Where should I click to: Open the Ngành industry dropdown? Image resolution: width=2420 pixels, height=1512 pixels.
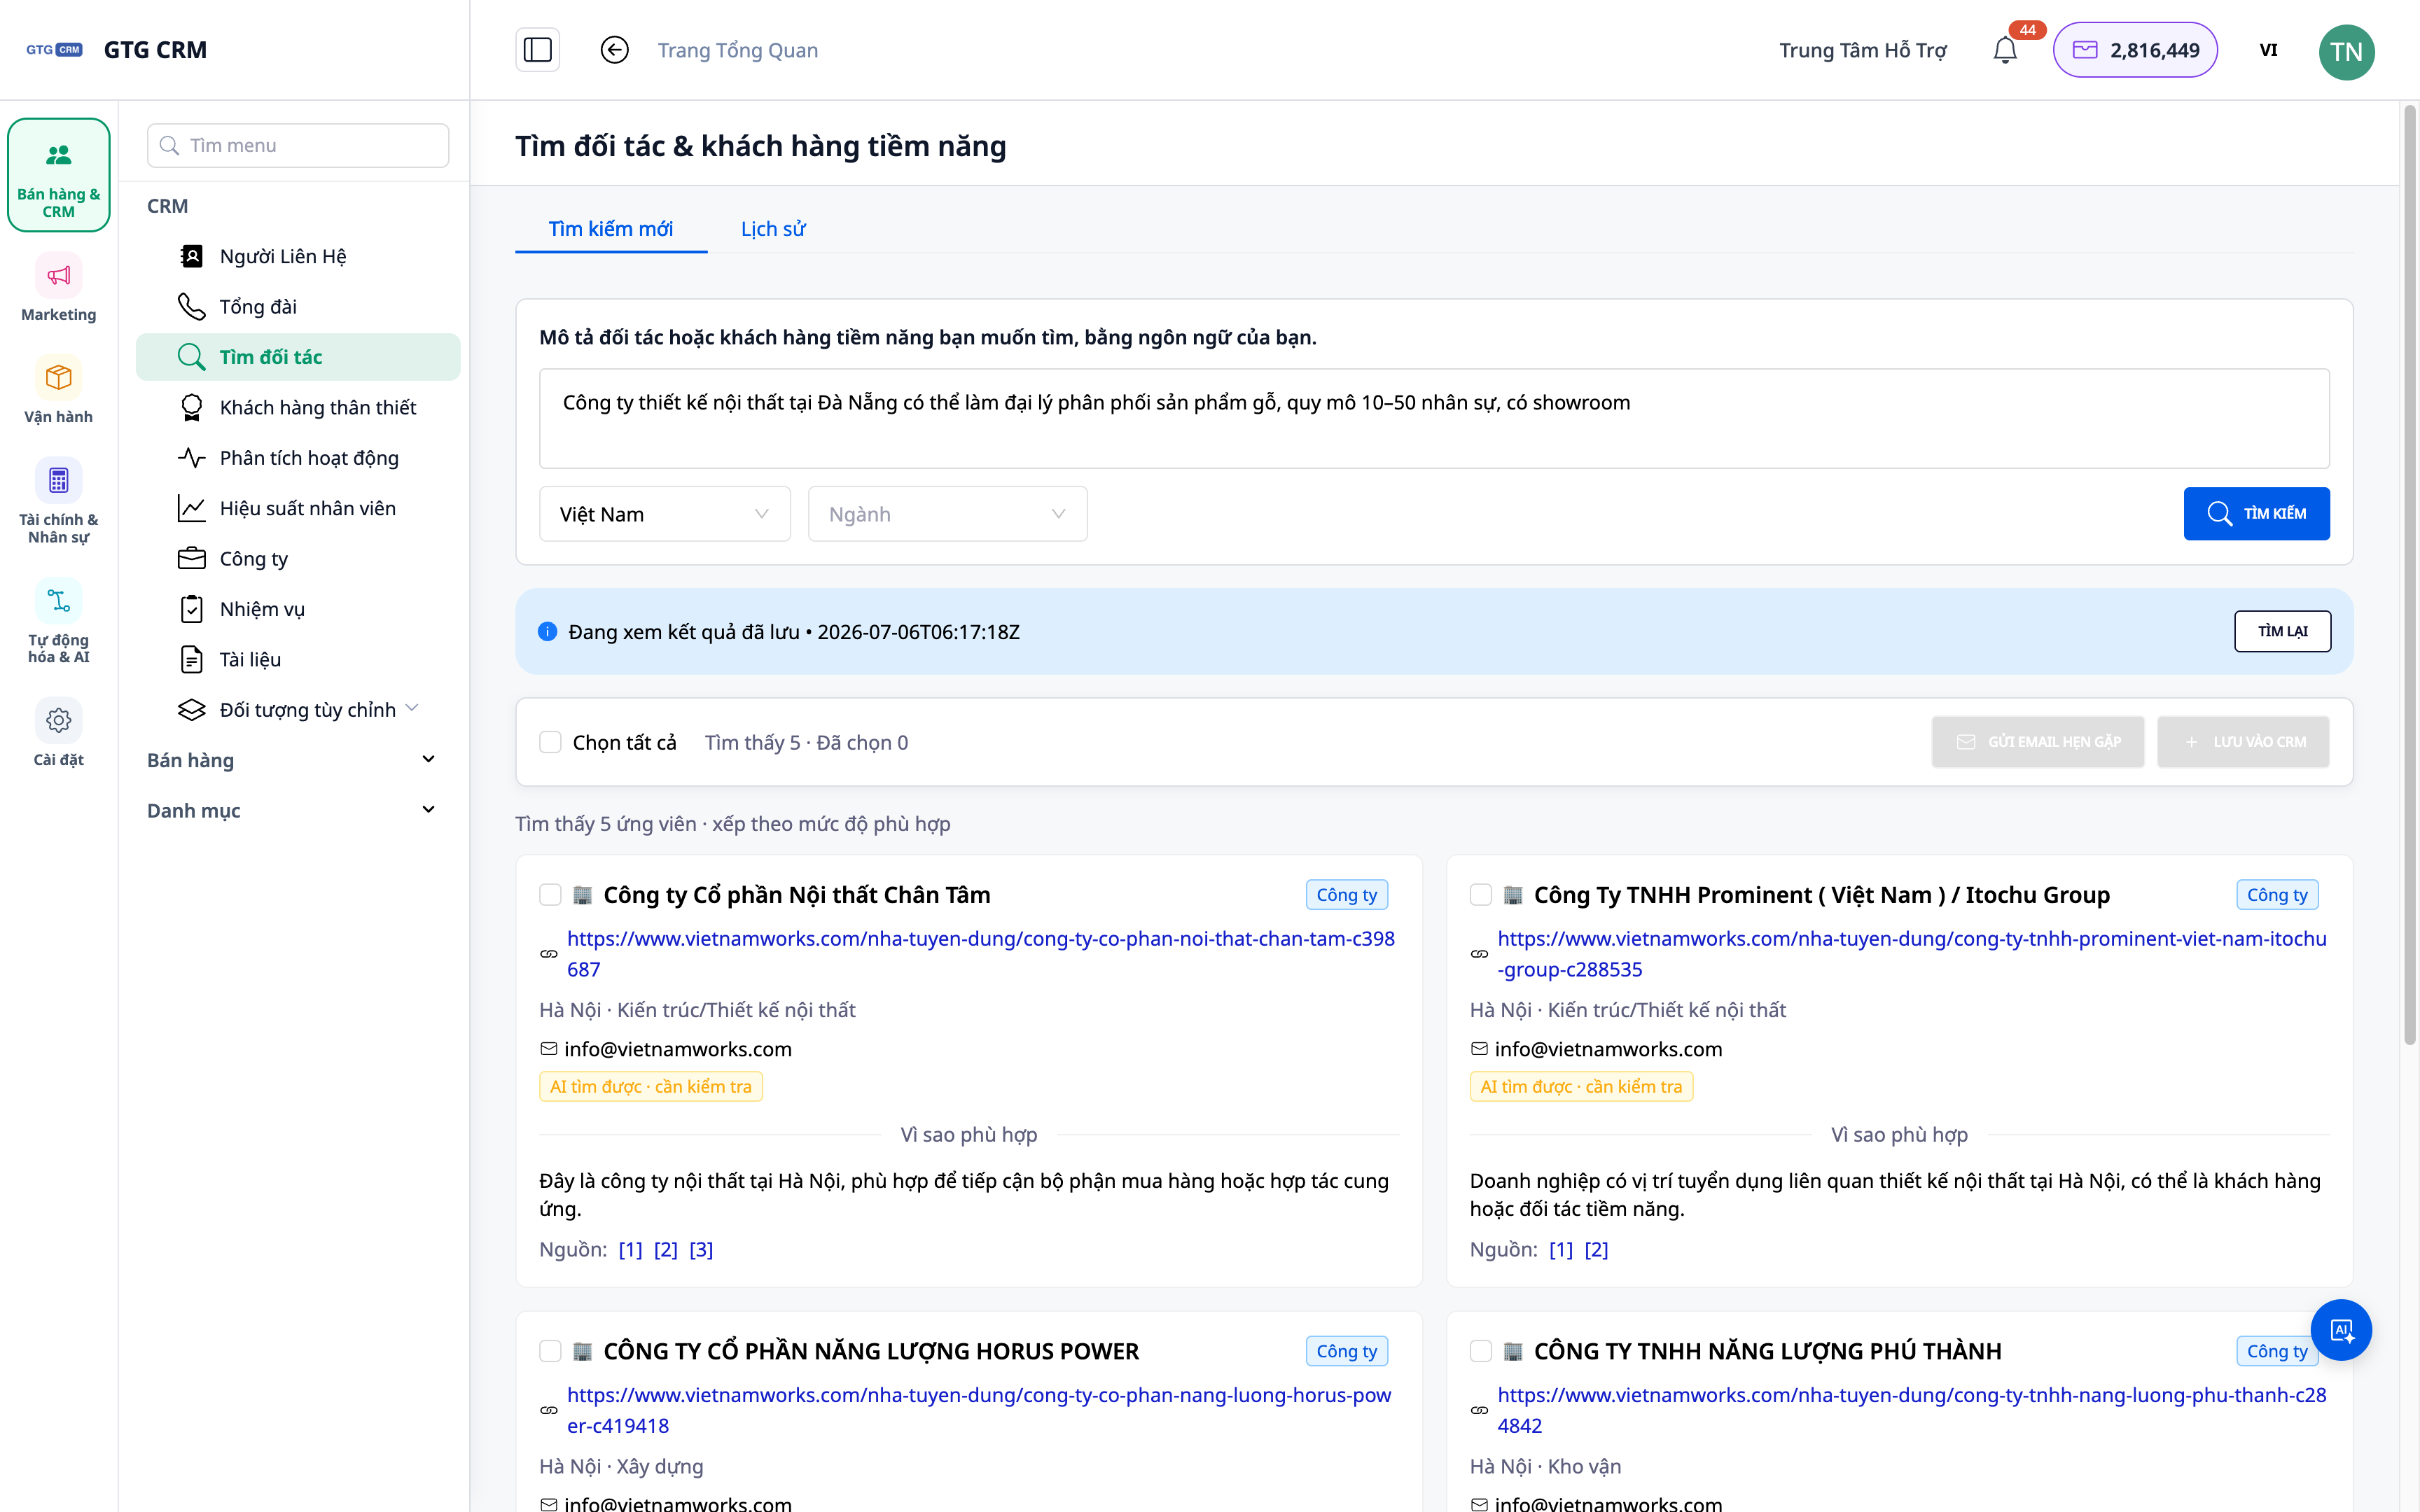tap(947, 514)
